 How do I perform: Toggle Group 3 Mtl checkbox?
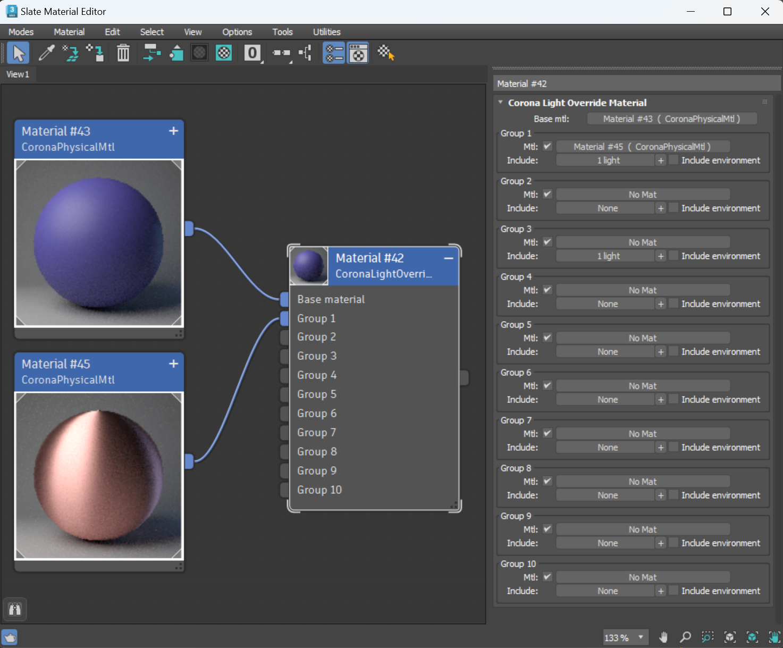548,242
